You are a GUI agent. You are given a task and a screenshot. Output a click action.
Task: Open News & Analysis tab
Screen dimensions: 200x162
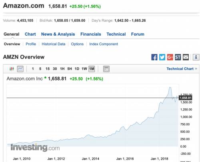(x=58, y=34)
